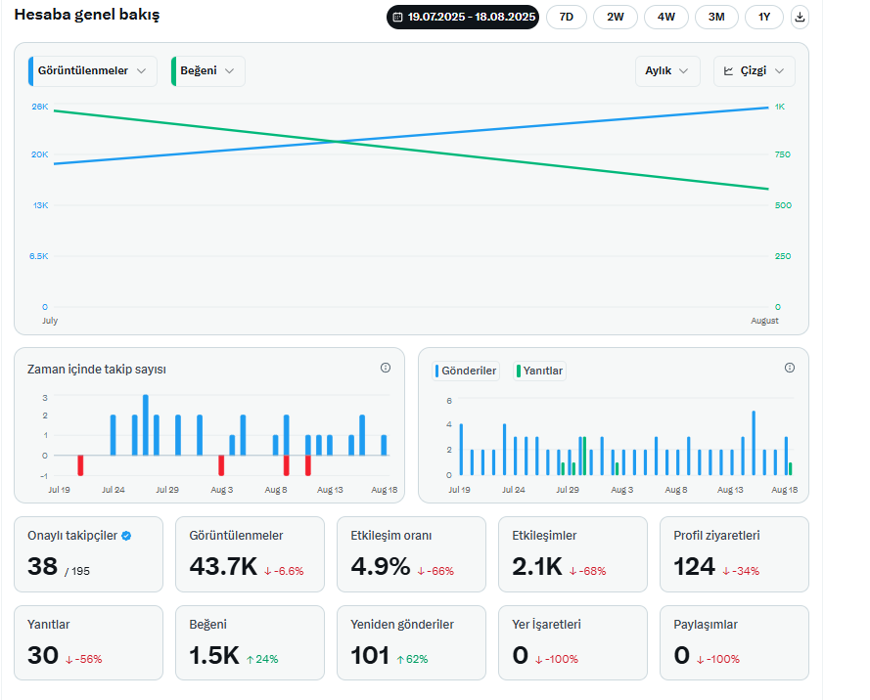The height and width of the screenshot is (700, 870).
Task: Toggle the Gönderiler series in posts chart
Action: tap(466, 371)
